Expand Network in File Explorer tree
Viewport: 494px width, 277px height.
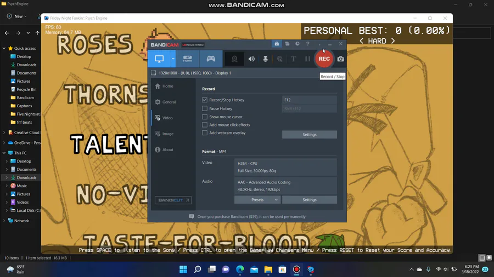point(4,221)
